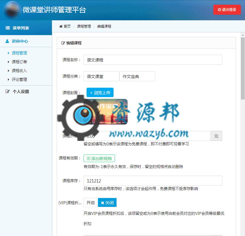Open the 作文宝典 subcategory dropdown
Image resolution: width=245 pixels, height=236 pixels.
(x=137, y=76)
